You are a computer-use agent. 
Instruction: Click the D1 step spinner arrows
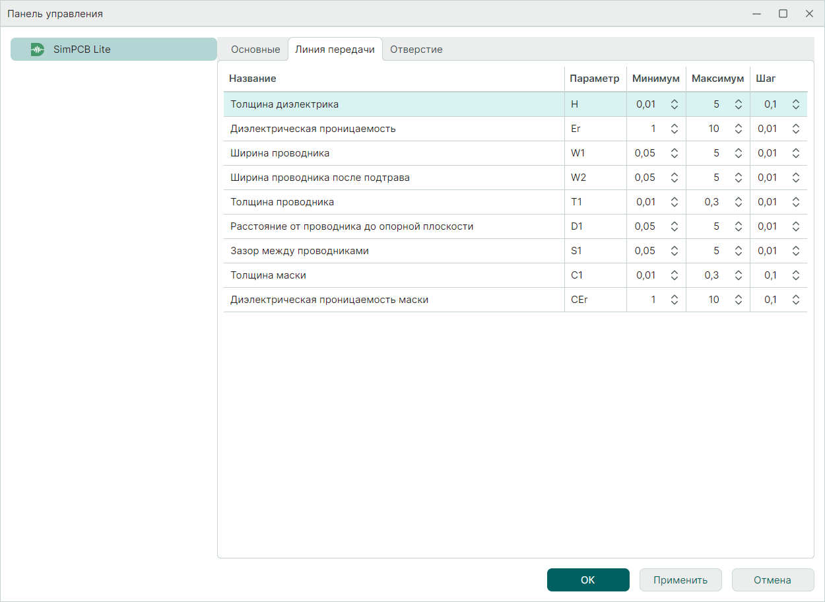click(796, 226)
